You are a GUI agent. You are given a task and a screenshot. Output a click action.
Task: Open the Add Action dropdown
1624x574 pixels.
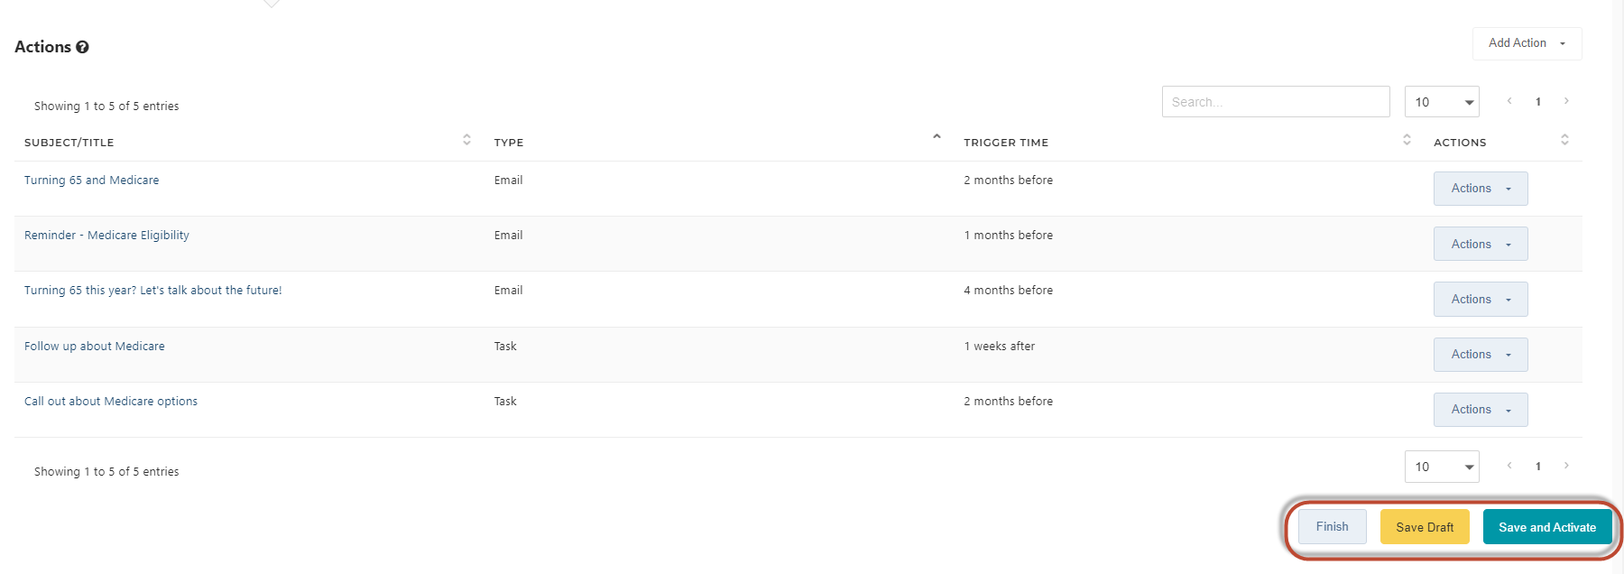[x=1527, y=43]
